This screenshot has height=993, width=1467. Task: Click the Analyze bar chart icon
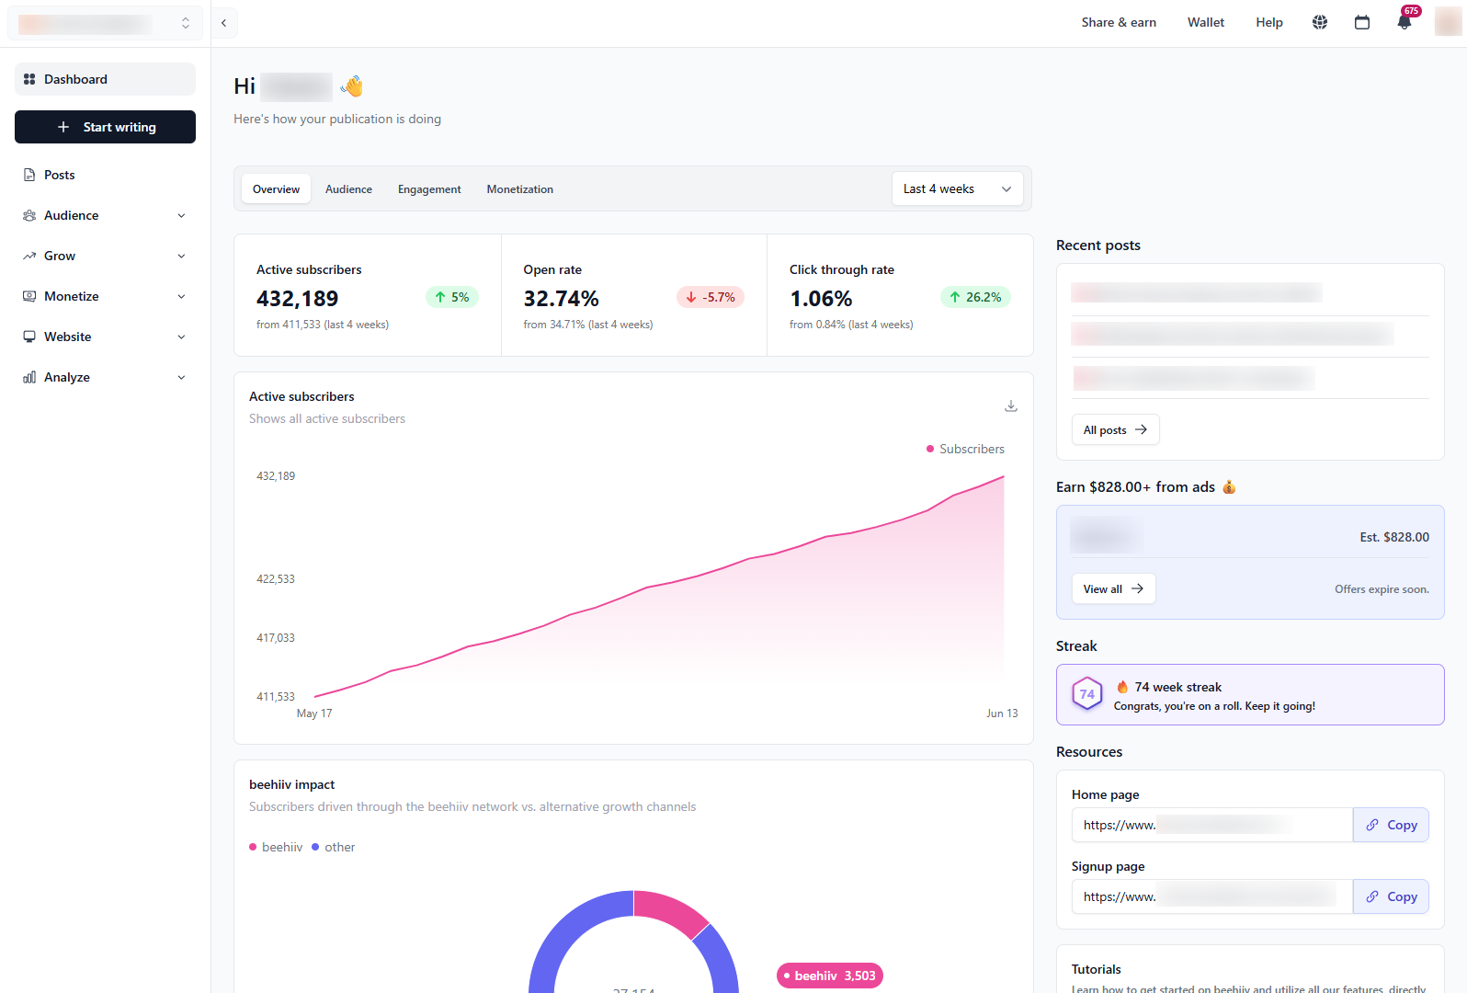[29, 377]
